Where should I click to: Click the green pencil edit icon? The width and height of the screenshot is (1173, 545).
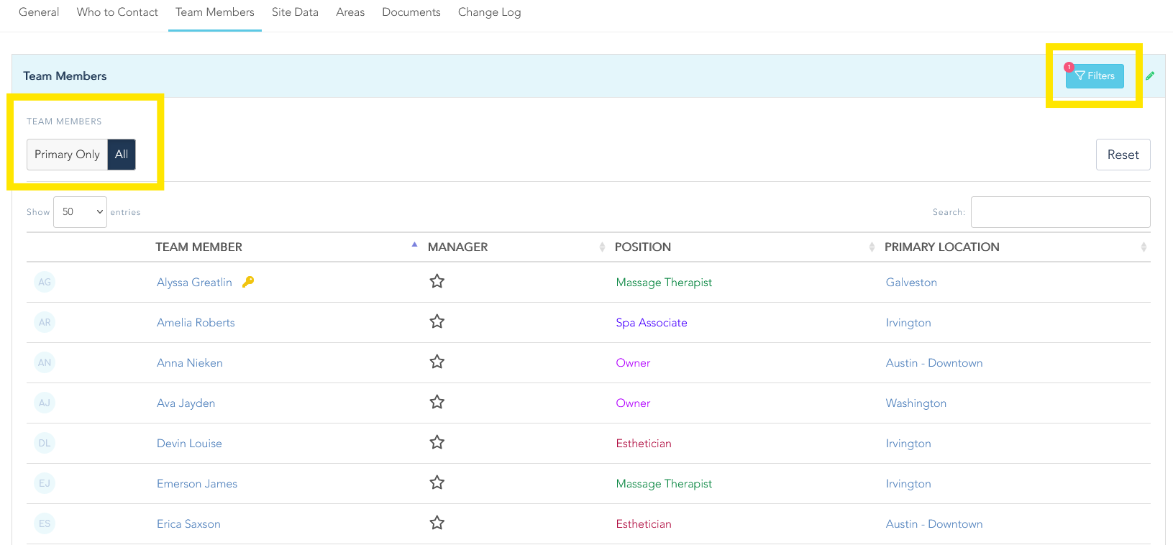(x=1150, y=75)
